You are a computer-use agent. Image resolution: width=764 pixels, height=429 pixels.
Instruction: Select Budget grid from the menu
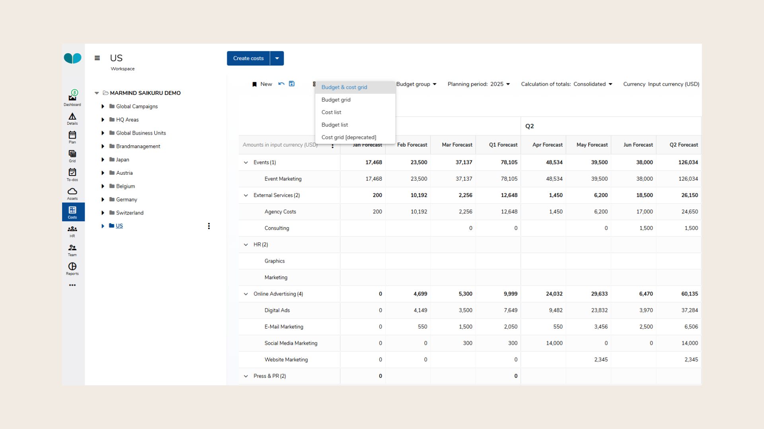(336, 100)
